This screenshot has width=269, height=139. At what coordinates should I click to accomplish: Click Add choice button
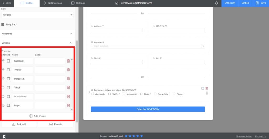[37, 116]
